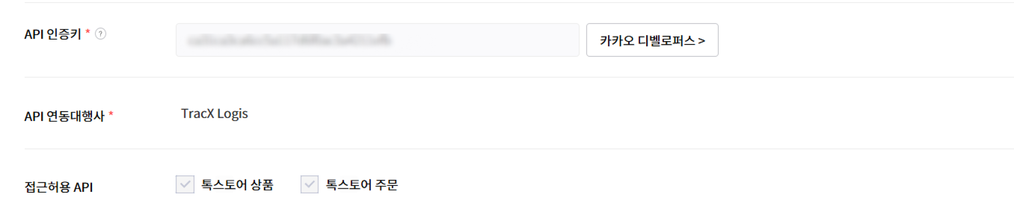1014x215 pixels.
Task: Open the 카카오 디벨로퍼스 button
Action: [652, 40]
